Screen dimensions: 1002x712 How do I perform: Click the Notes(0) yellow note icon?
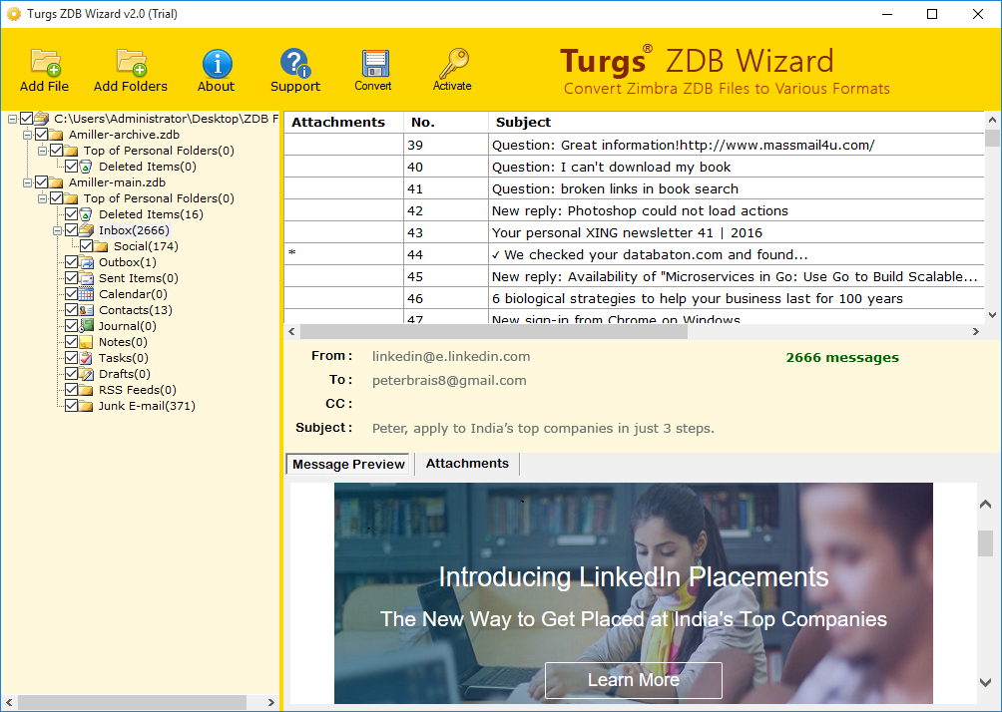point(86,342)
